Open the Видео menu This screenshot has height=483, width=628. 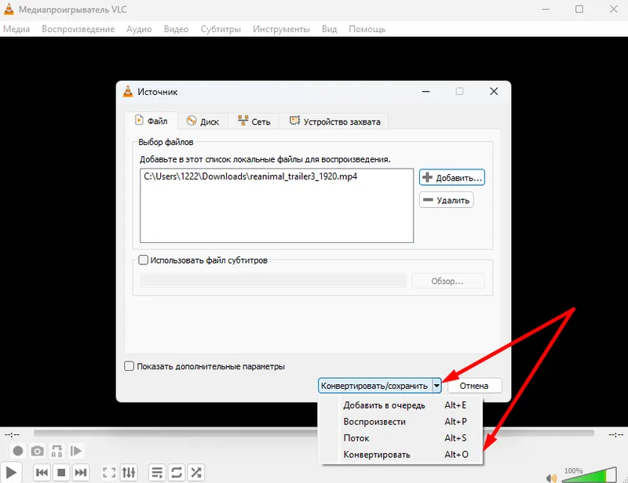click(176, 29)
